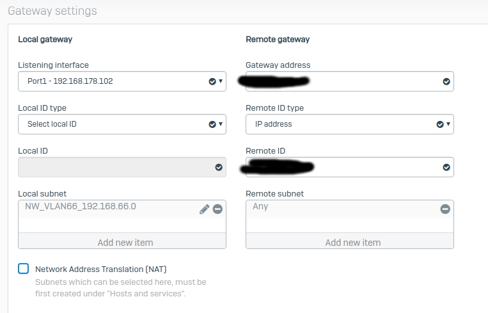488x313 pixels.
Task: Click the Listening interface check mark icon
Action: point(212,81)
